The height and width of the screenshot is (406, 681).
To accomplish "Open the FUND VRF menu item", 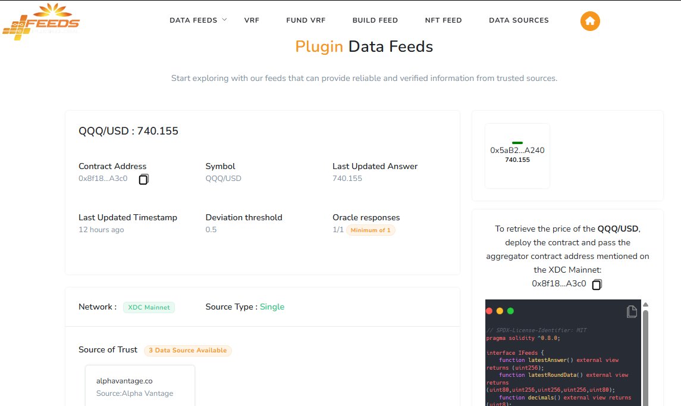I will (x=306, y=20).
